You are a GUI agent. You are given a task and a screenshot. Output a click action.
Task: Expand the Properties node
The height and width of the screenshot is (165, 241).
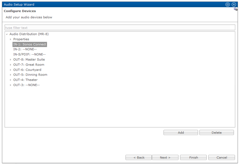[x=10, y=39]
